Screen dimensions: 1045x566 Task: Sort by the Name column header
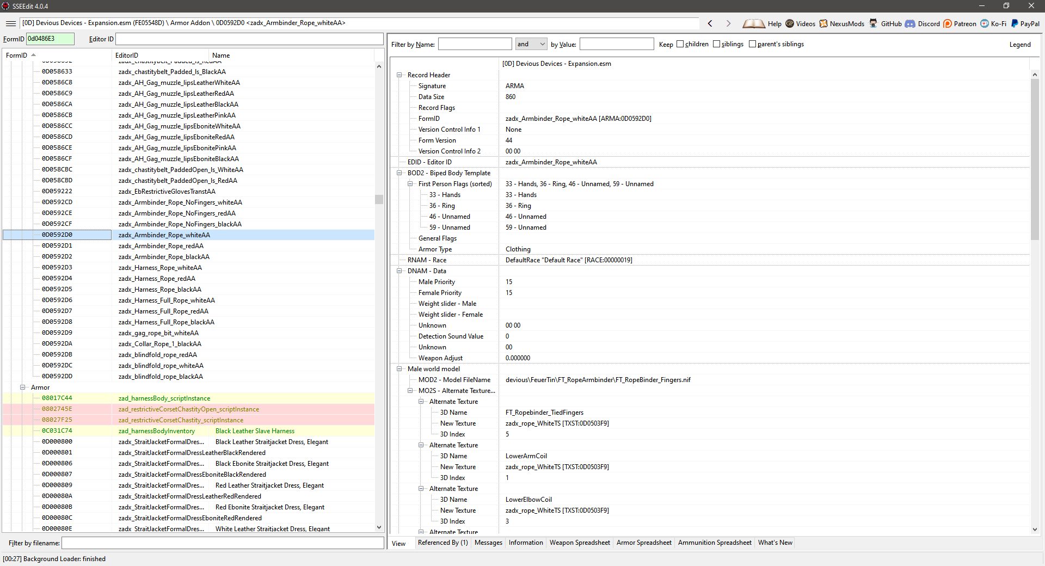(292, 56)
